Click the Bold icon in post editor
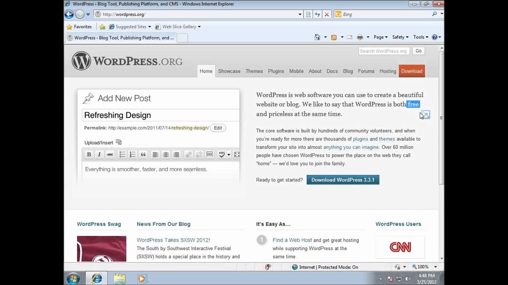The height and width of the screenshot is (285, 508). tap(89, 154)
